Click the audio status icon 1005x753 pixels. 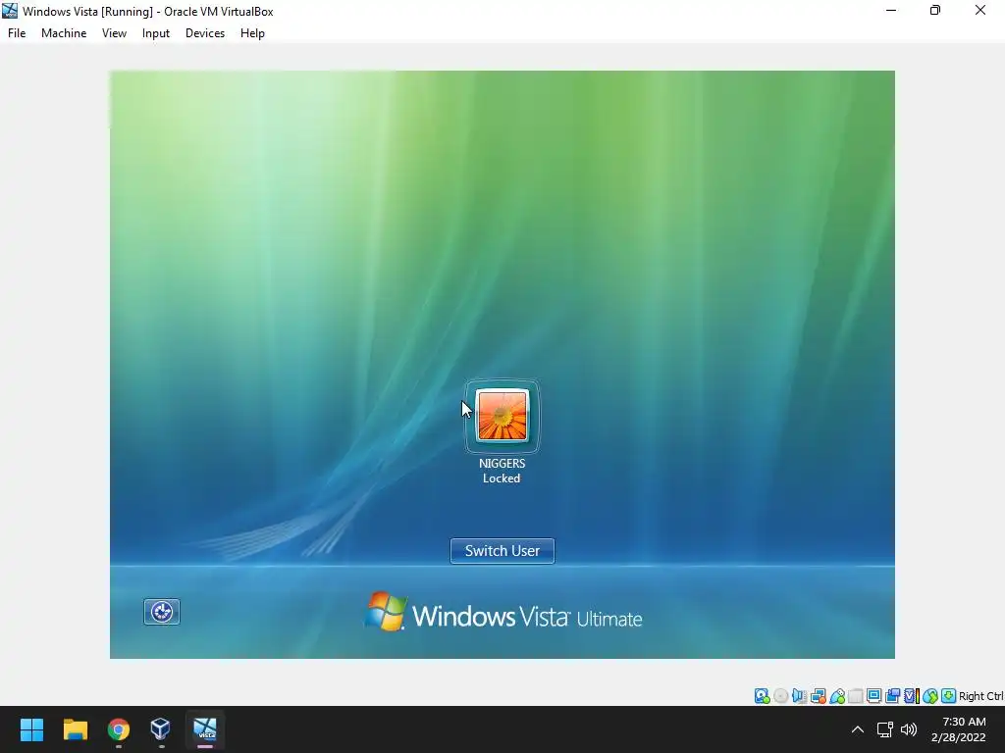point(799,696)
